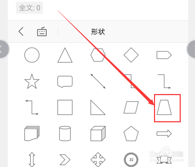This screenshot has width=195, height=167.
Task: Choose the right triangle shape
Action: click(x=98, y=107)
